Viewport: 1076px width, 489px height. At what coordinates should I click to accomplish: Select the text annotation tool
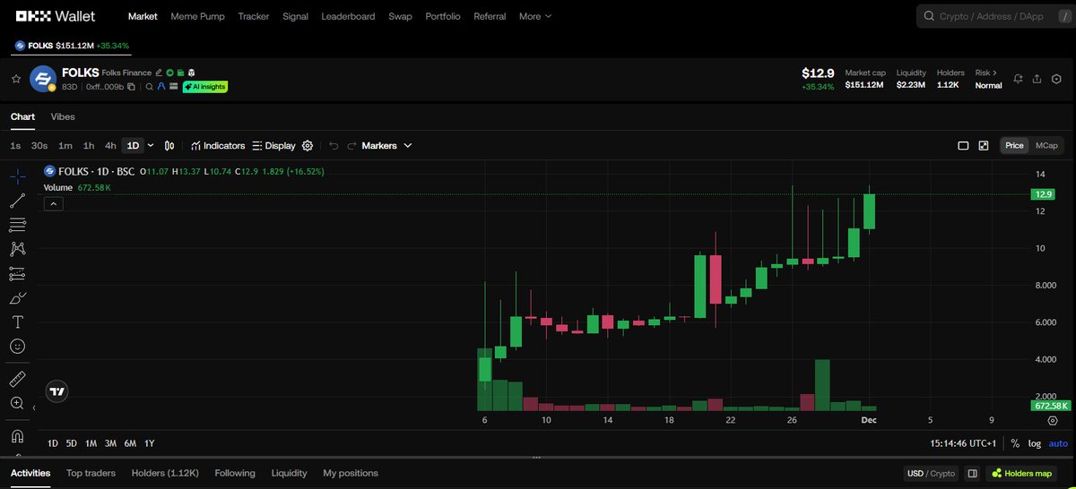pyautogui.click(x=17, y=322)
